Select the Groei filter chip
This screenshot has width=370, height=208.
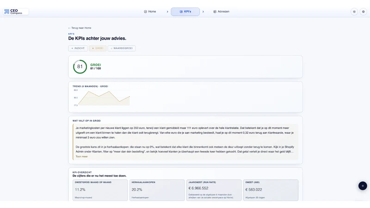(98, 48)
